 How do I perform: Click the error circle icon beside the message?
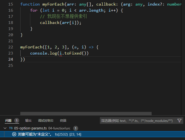click(14, 134)
